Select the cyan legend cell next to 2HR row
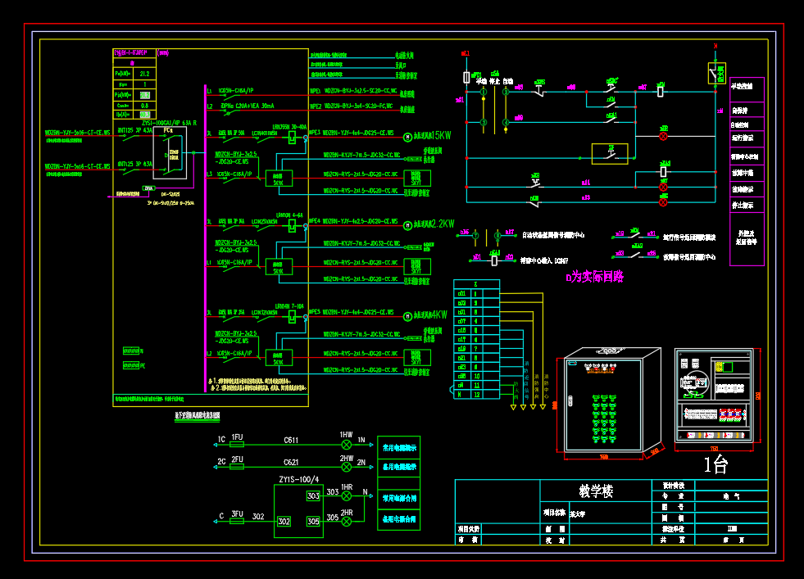Viewport: 804px width, 579px height. click(x=399, y=519)
